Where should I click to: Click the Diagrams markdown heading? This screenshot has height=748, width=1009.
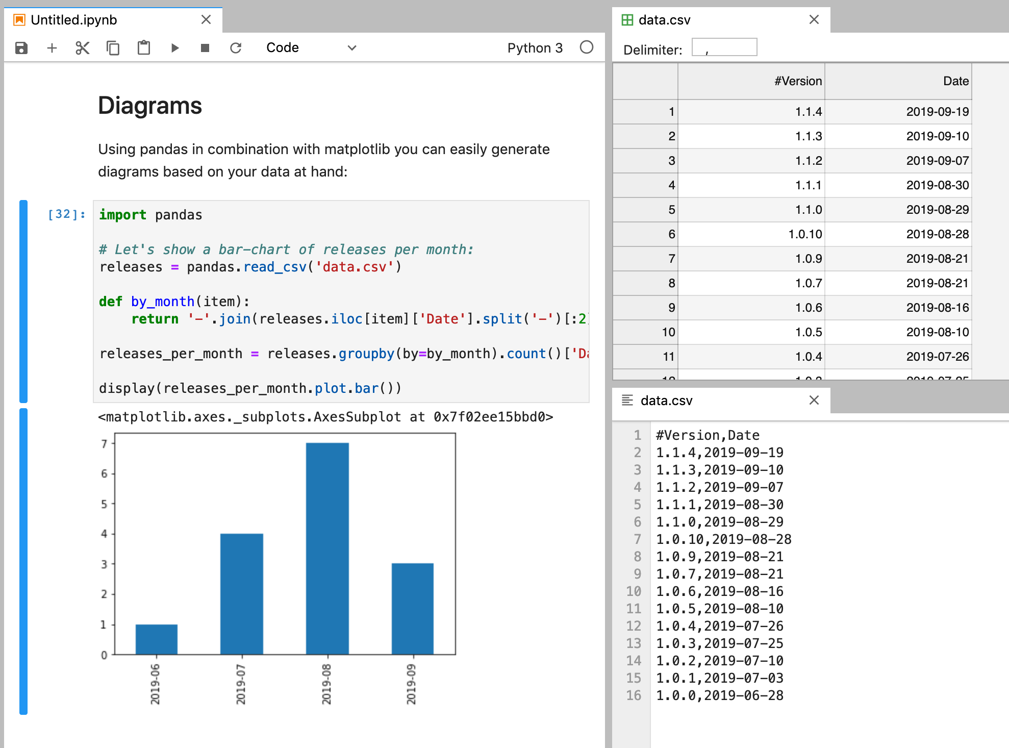tap(150, 106)
